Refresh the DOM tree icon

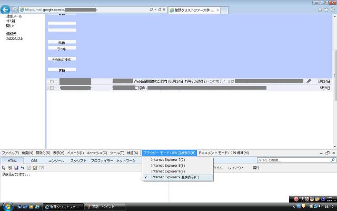(x=23, y=168)
